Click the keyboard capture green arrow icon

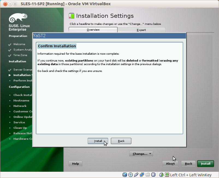[x=167, y=175]
